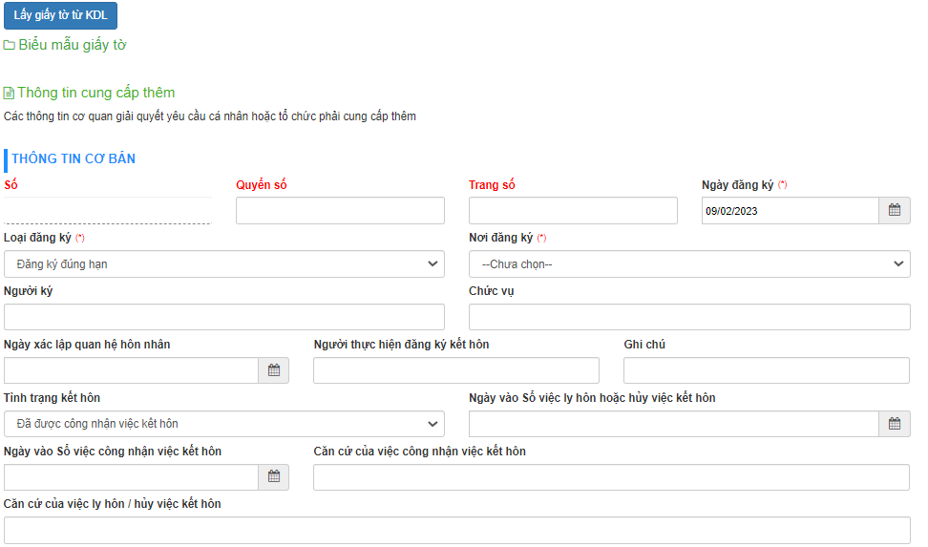928x547 pixels.
Task: Click the Người ký input field
Action: point(224,317)
